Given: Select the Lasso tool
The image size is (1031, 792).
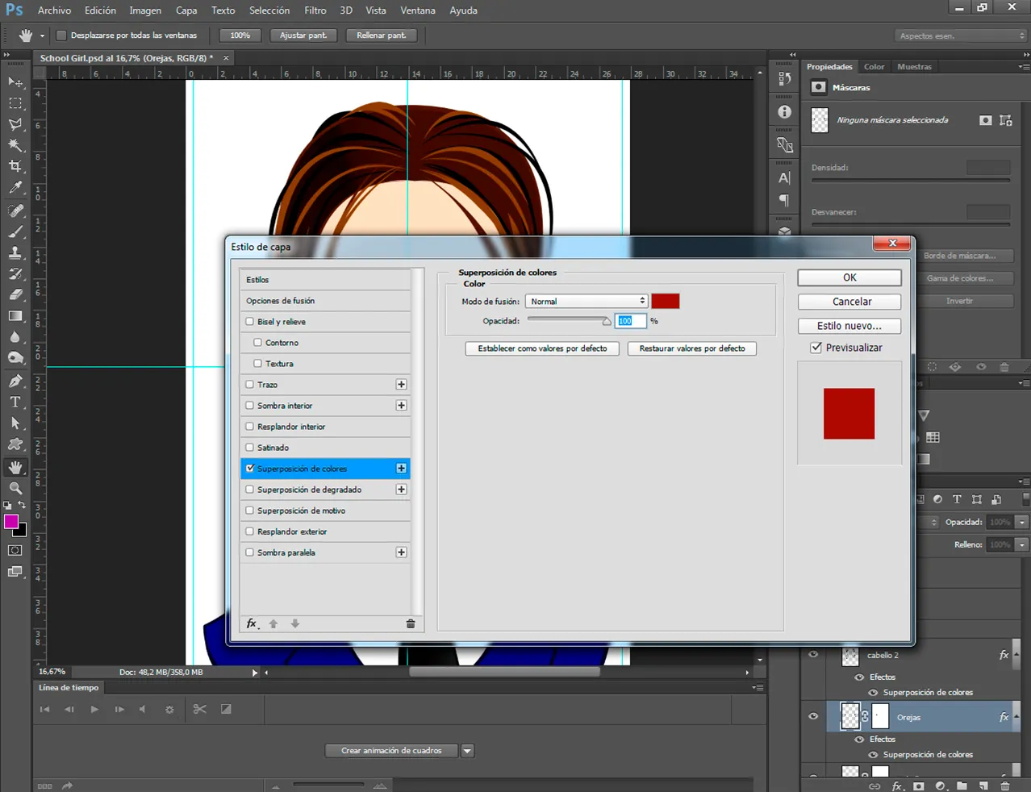Looking at the screenshot, I should click(15, 124).
